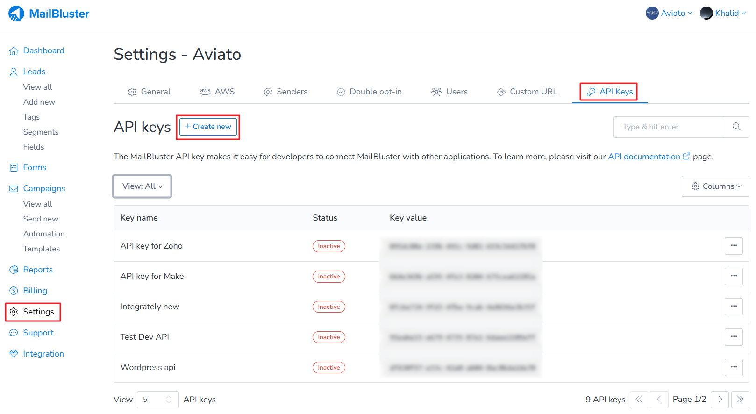The width and height of the screenshot is (756, 414).
Task: Click the MailBluster logo icon
Action: pyautogui.click(x=16, y=14)
